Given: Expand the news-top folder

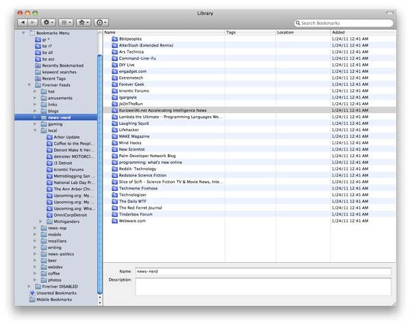Looking at the screenshot, I should pos(35,228).
